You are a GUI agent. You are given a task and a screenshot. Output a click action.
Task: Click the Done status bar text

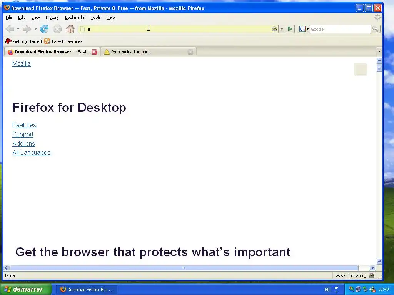pyautogui.click(x=10, y=275)
